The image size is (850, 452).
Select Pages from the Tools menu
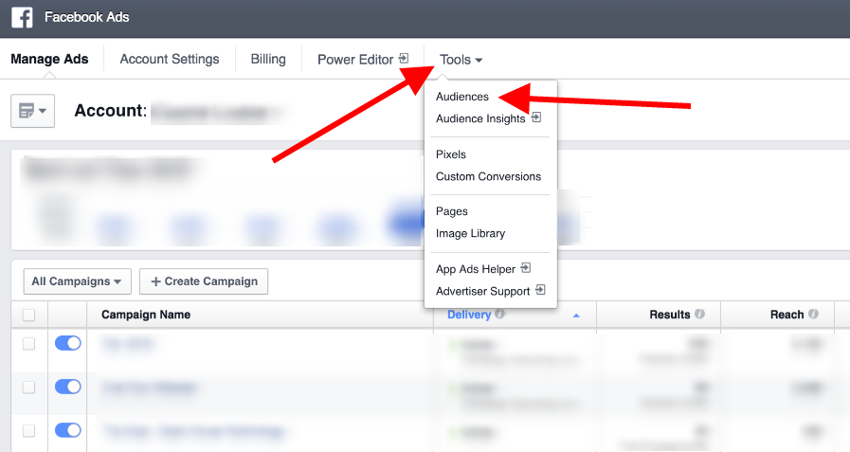tap(452, 211)
